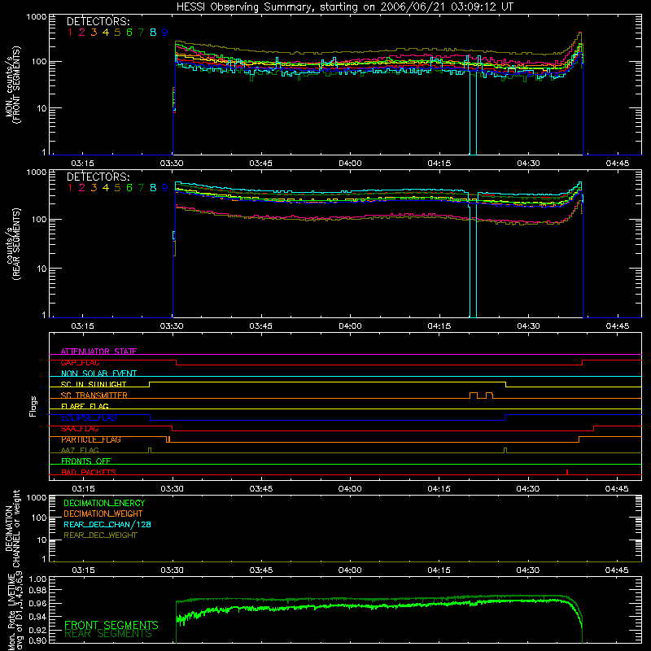This screenshot has width=651, height=651.
Task: Click 04:15 tick label under Flags plot
Action: coord(439,489)
